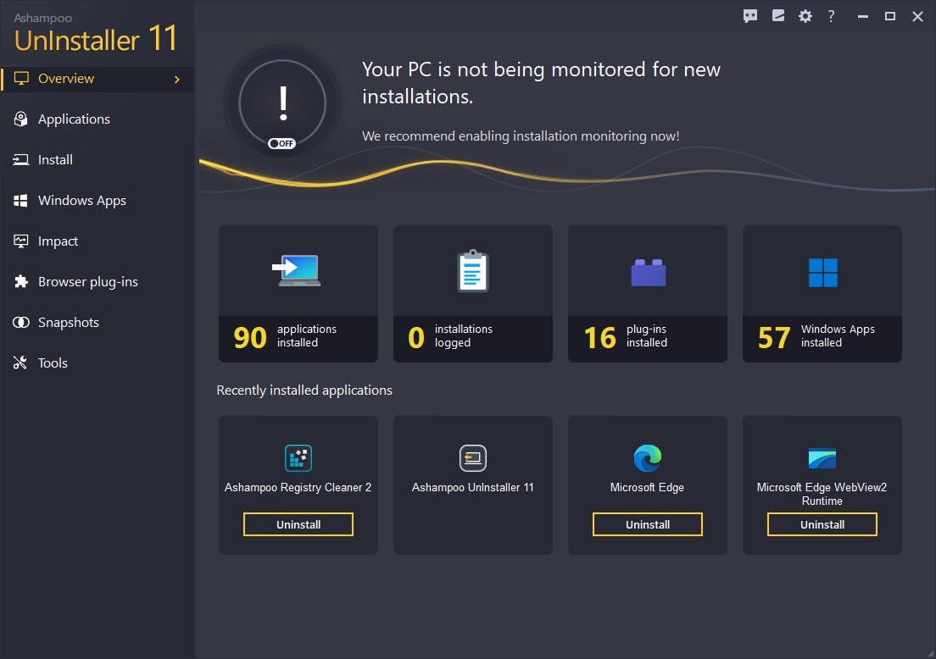Open help via question mark icon
The image size is (936, 659).
pyautogui.click(x=831, y=16)
